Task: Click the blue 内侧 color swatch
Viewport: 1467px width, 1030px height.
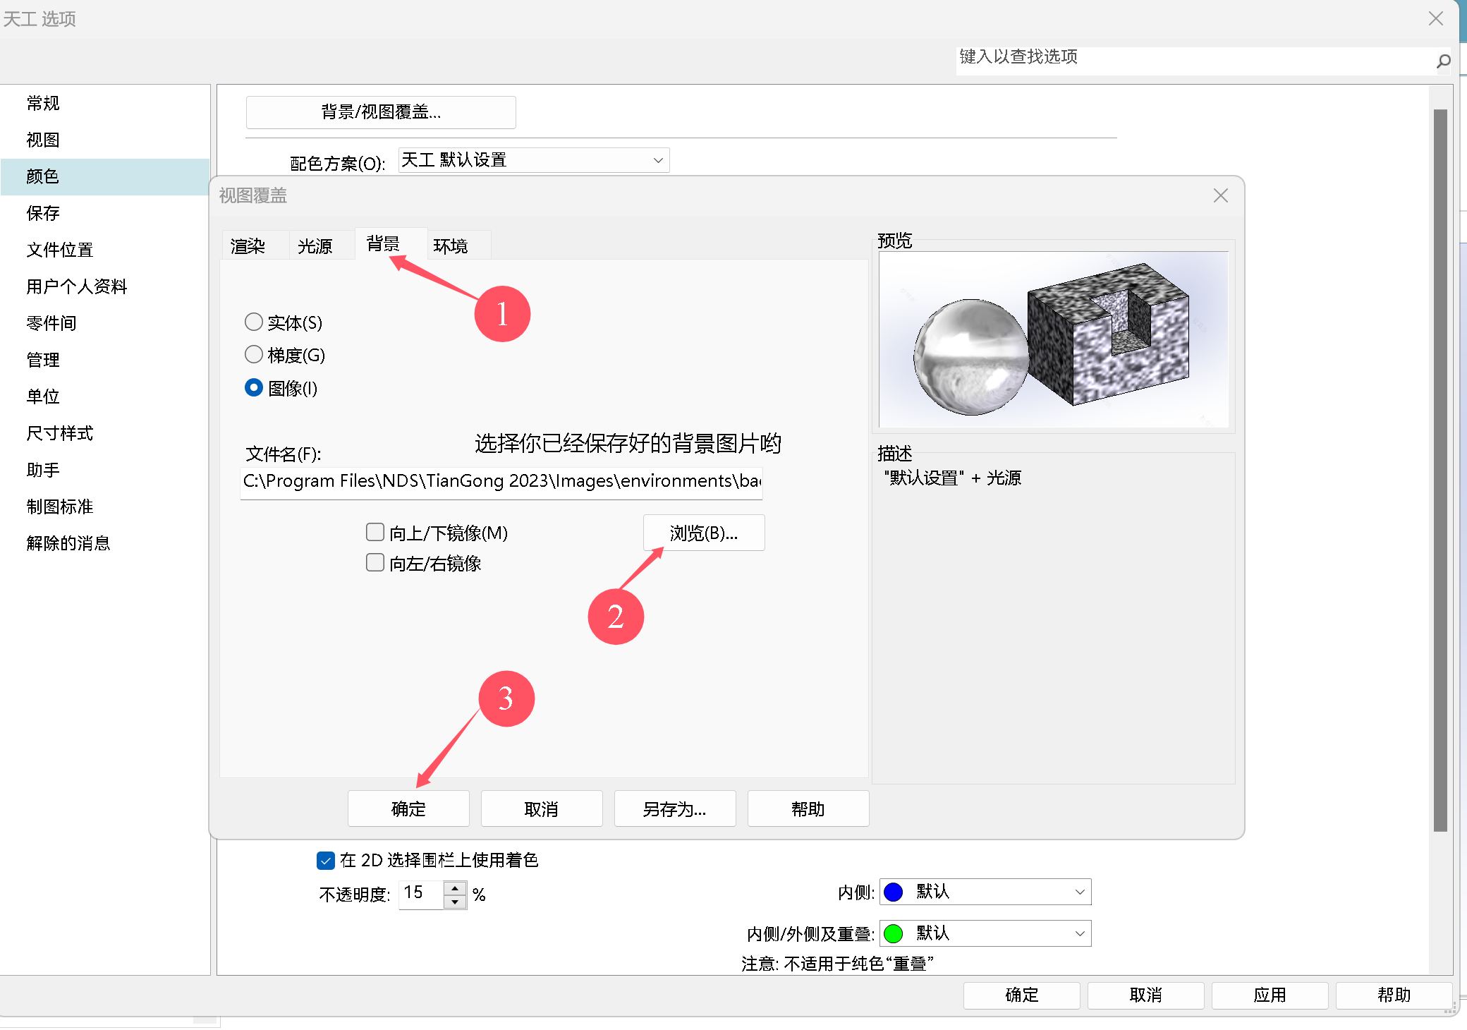Action: tap(894, 892)
